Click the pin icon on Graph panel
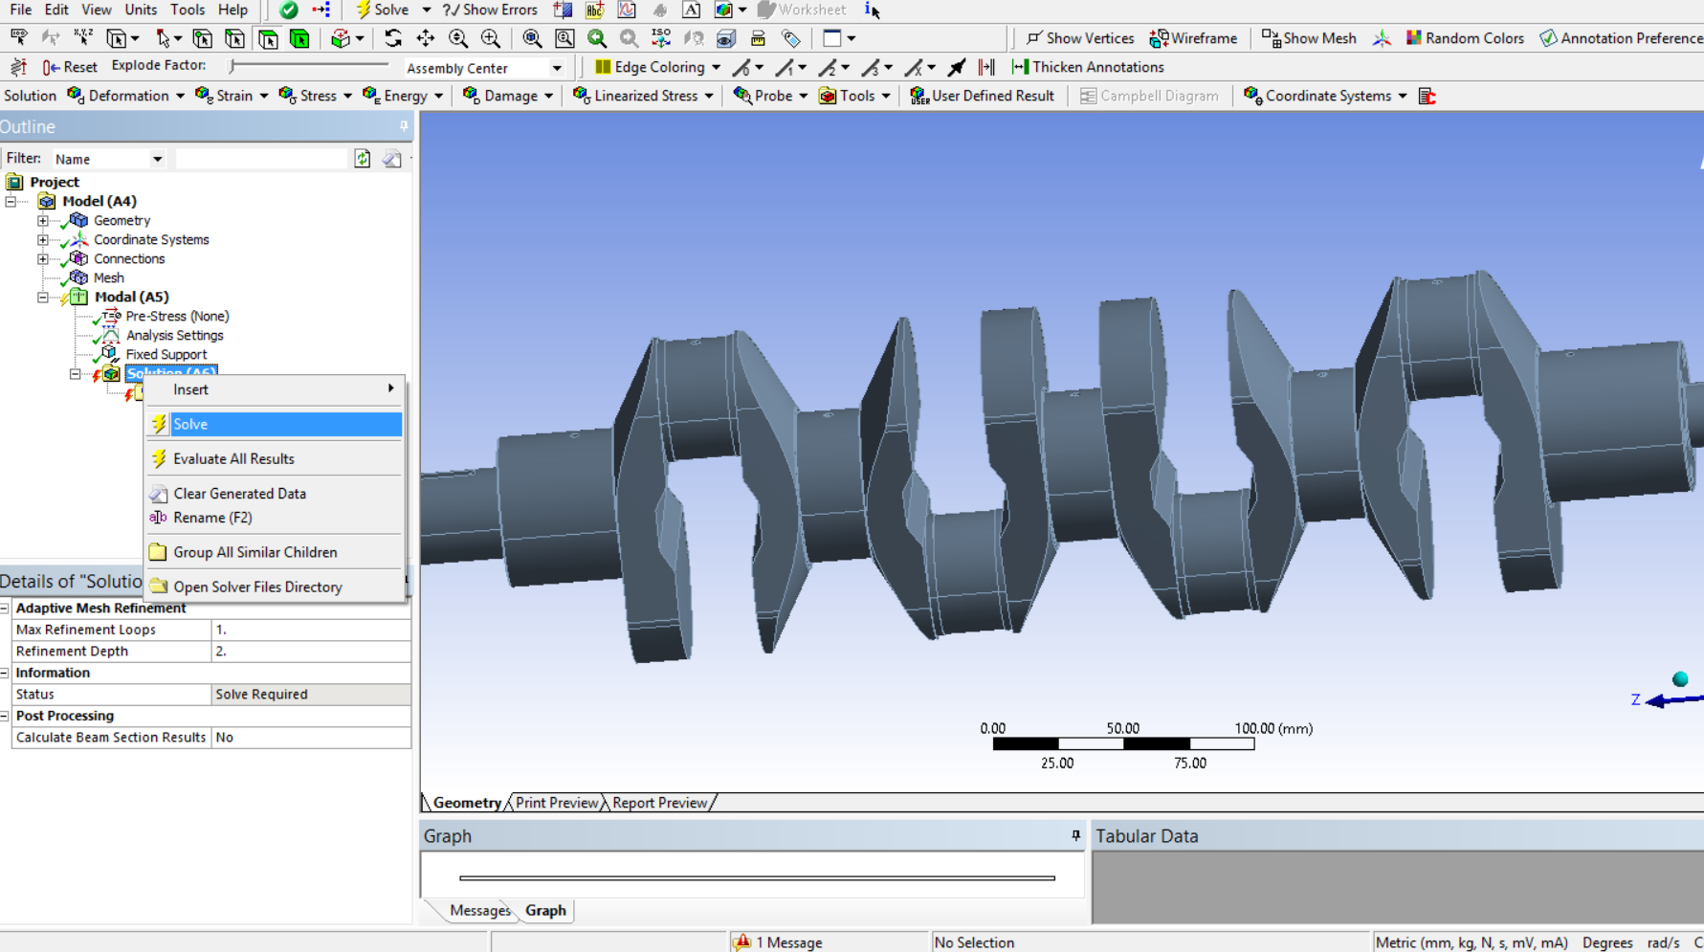Viewport: 1704px width, 952px height. coord(1075,835)
